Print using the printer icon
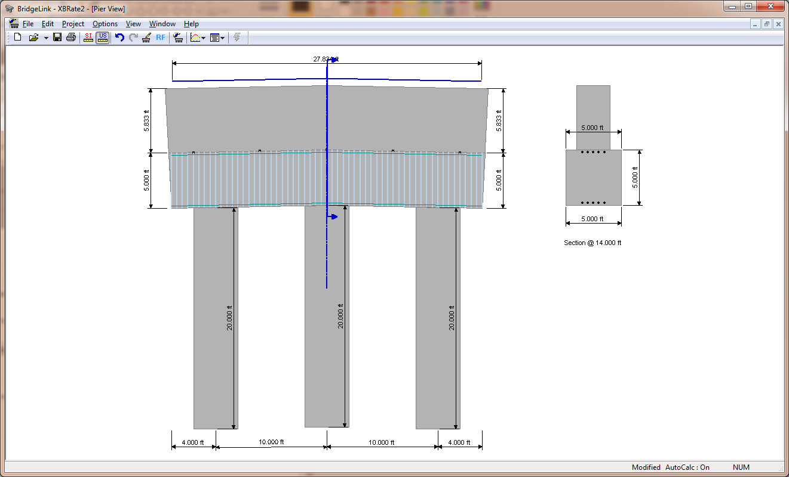The width and height of the screenshot is (789, 477). 71,38
